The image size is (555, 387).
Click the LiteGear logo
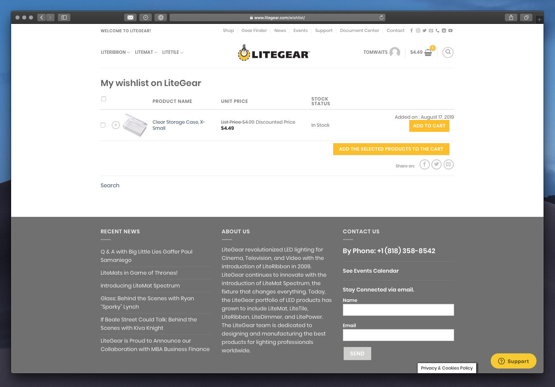[274, 53]
